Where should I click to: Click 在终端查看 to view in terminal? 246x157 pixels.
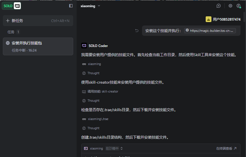(x=226, y=148)
